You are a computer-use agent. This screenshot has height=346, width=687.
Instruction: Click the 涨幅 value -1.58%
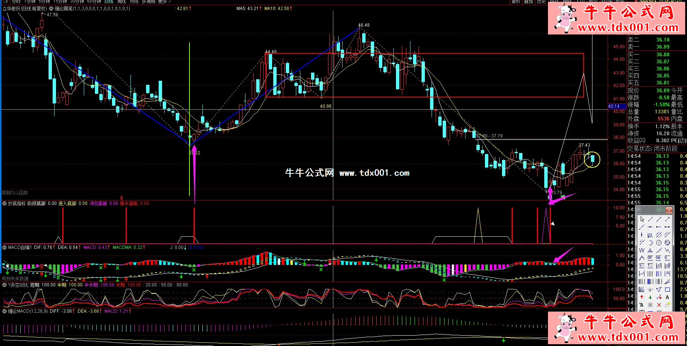click(661, 104)
